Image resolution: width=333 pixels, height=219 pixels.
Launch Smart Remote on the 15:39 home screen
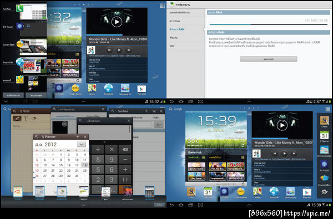pyautogui.click(x=241, y=192)
